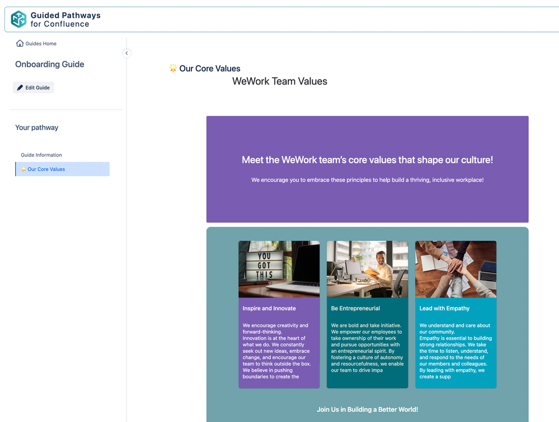The height and width of the screenshot is (422, 559).
Task: Collapse the sidebar with the chevron button
Action: [126, 53]
